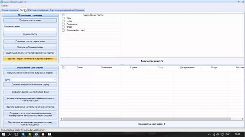Check the '0-500' group checkbox

[x=63, y=27]
